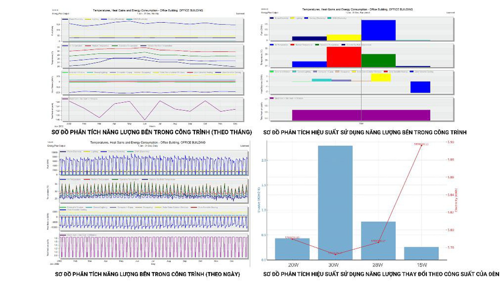Click the top-left chart title Temperatures, Heat Gains
Viewport: 500px width, 281px height.
pyautogui.click(x=148, y=10)
